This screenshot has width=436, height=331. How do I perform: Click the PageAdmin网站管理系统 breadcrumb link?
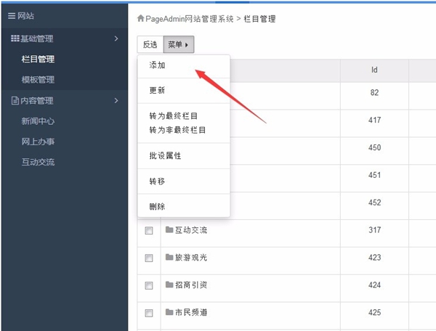coord(190,19)
